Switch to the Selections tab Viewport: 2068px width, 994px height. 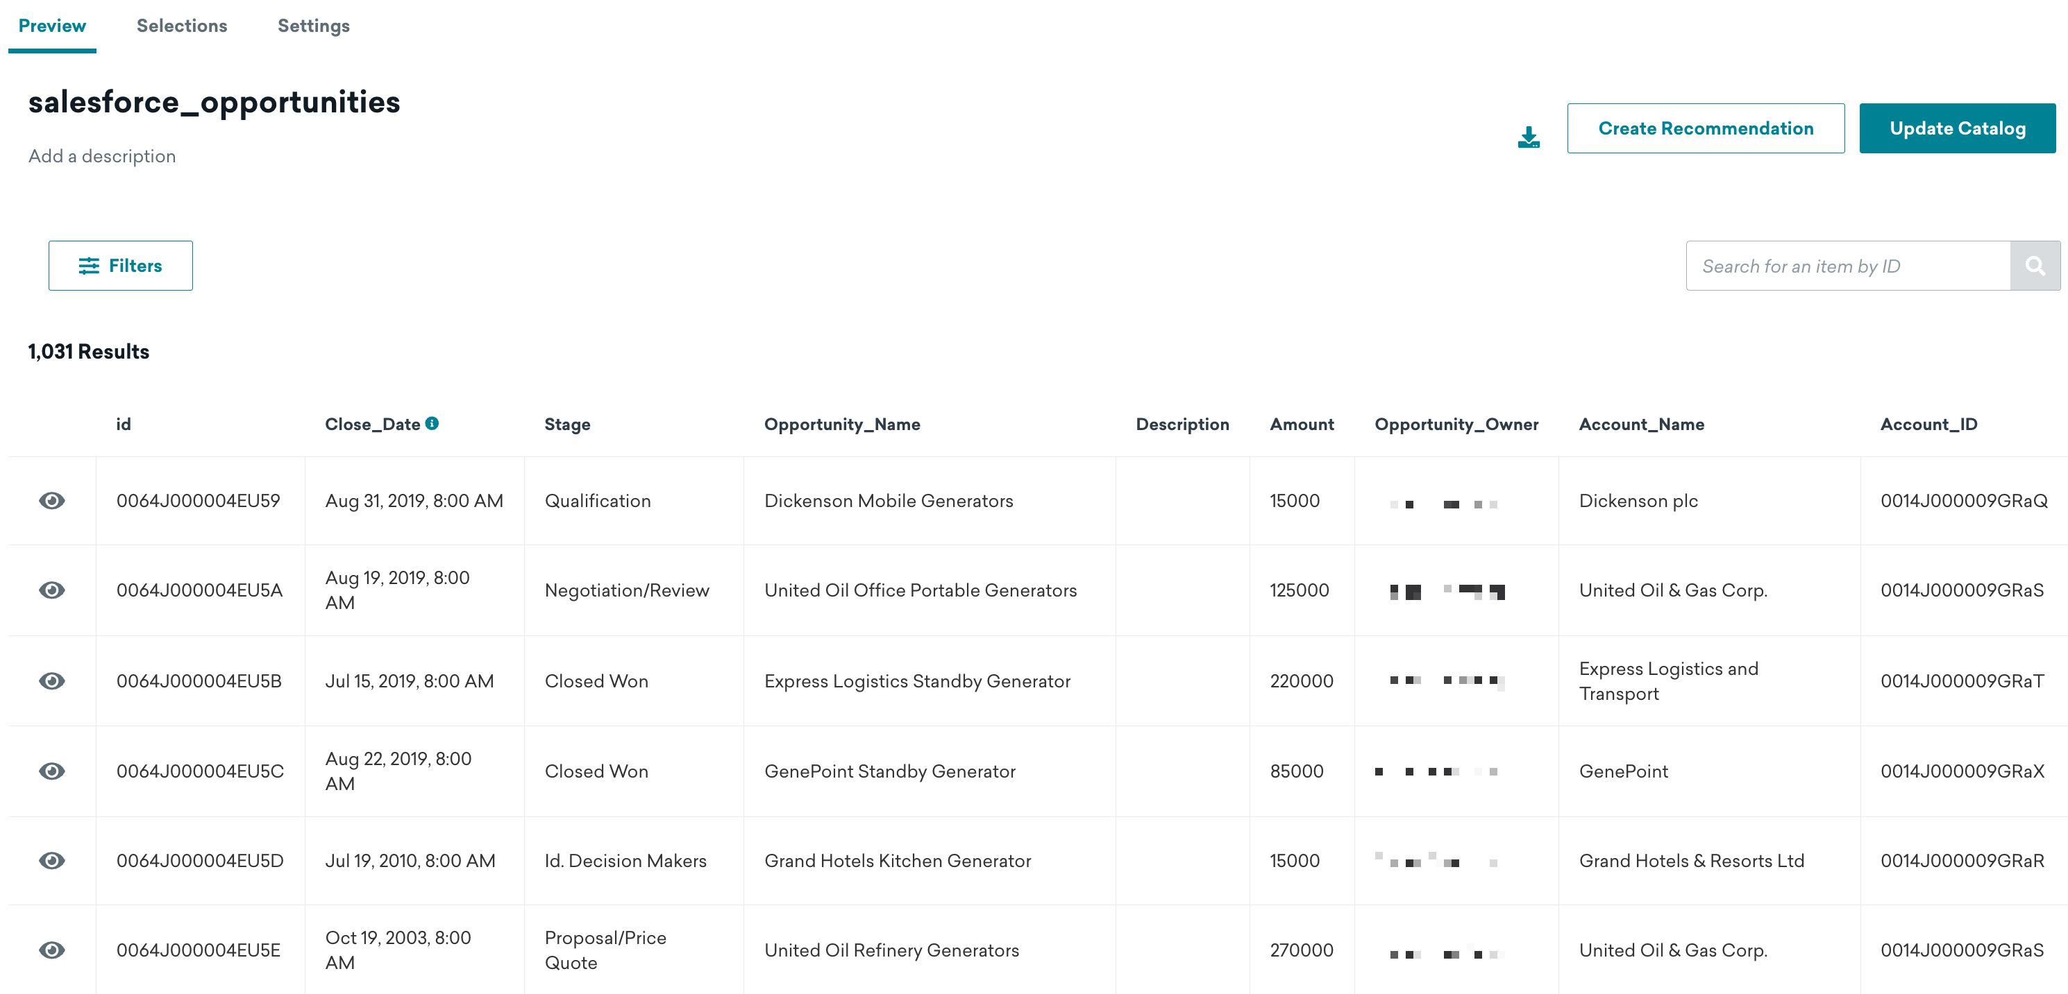(182, 25)
